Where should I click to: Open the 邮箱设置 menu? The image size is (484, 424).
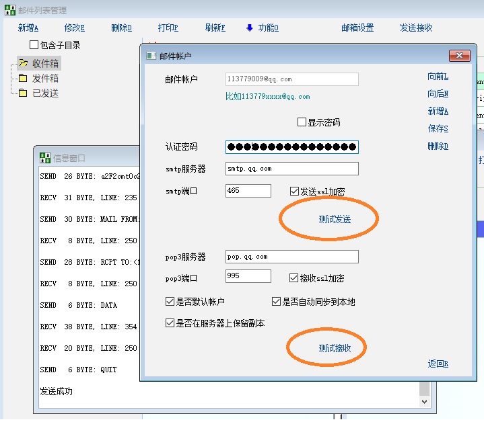point(357,28)
